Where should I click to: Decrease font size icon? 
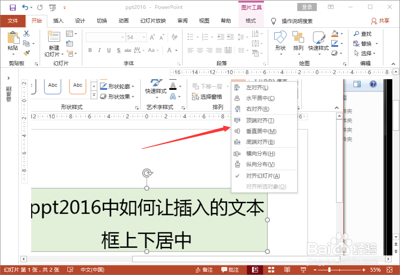(x=162, y=37)
